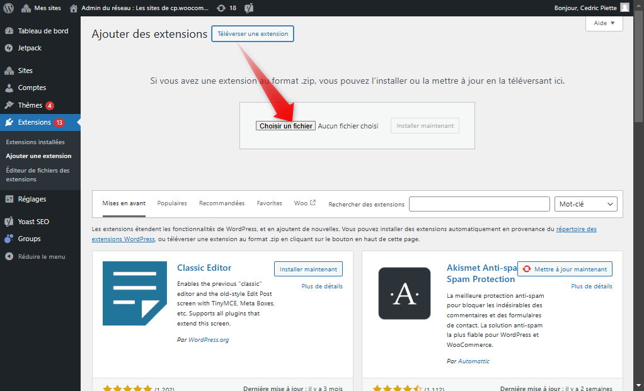Click the Thèmes paintbrush icon
Screen dimensions: 644x391
(x=9, y=105)
